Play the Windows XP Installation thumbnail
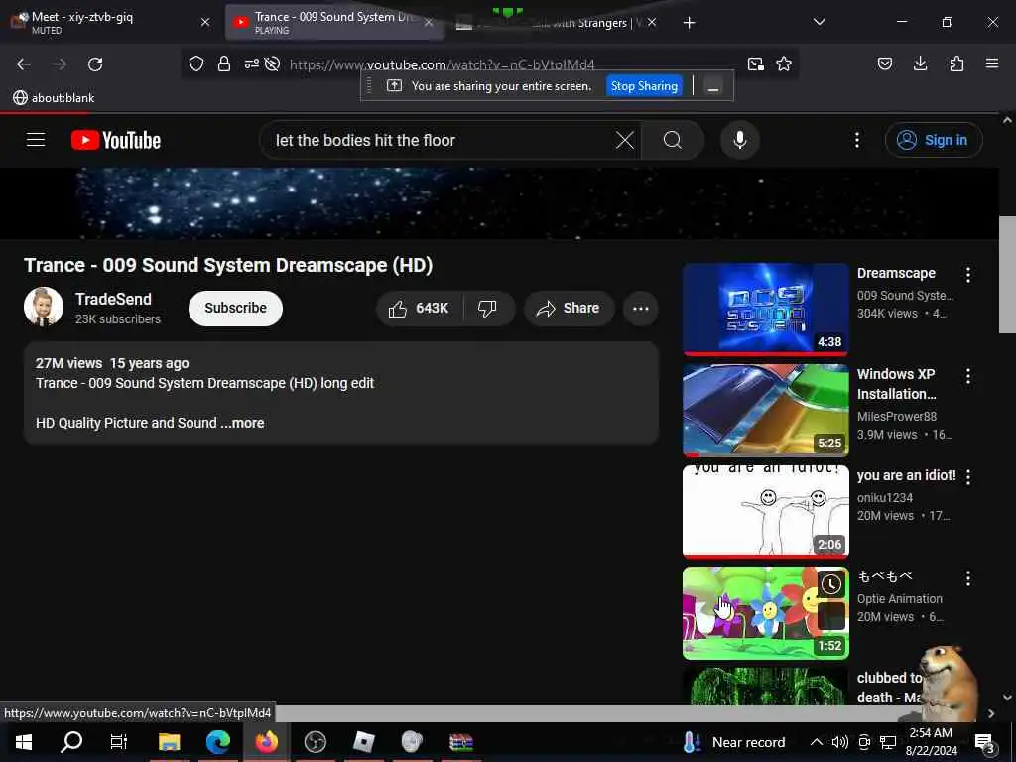Screen dimensions: 1016x762 (x=765, y=410)
